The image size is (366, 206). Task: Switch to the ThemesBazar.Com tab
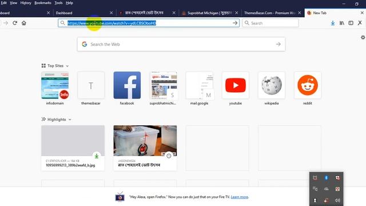coord(273,13)
